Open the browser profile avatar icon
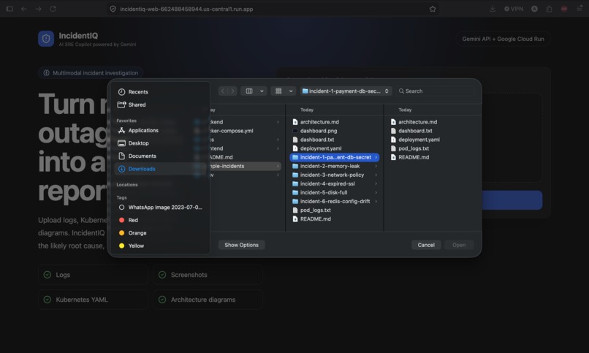This screenshot has width=589, height=353. point(534,9)
